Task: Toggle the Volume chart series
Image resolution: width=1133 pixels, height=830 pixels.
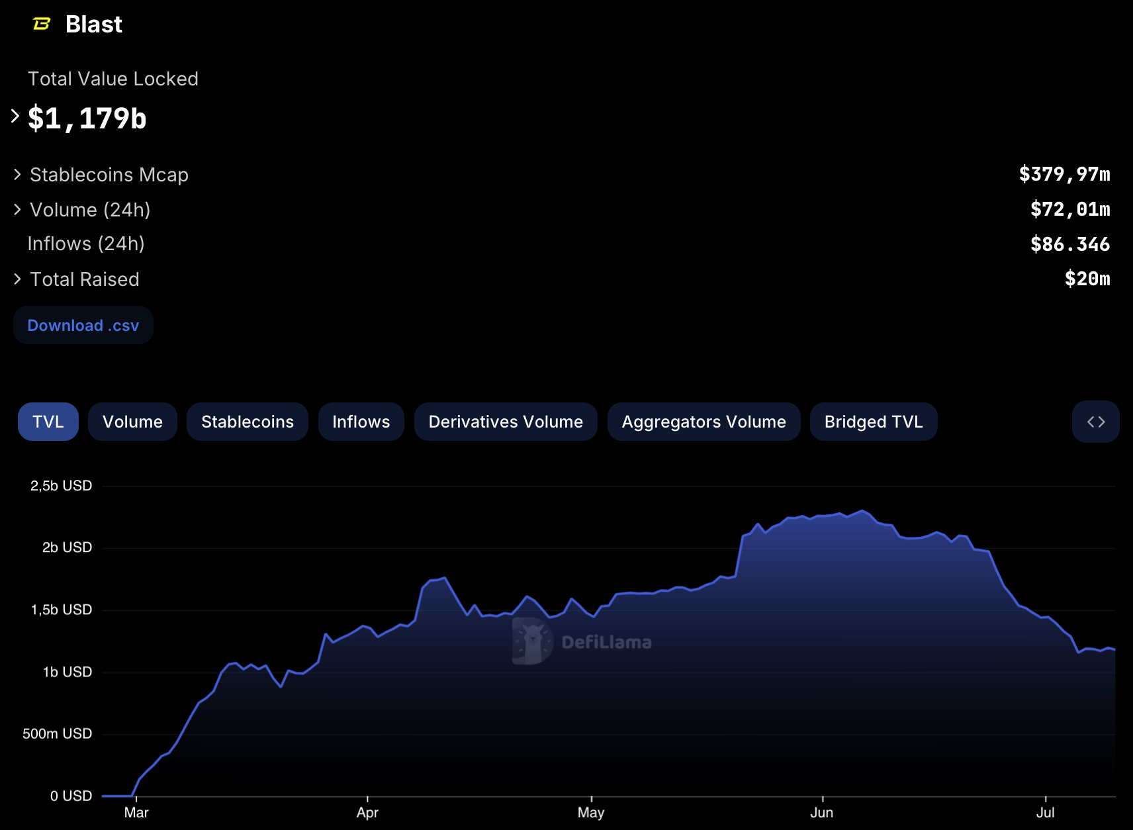Action: [x=132, y=422]
